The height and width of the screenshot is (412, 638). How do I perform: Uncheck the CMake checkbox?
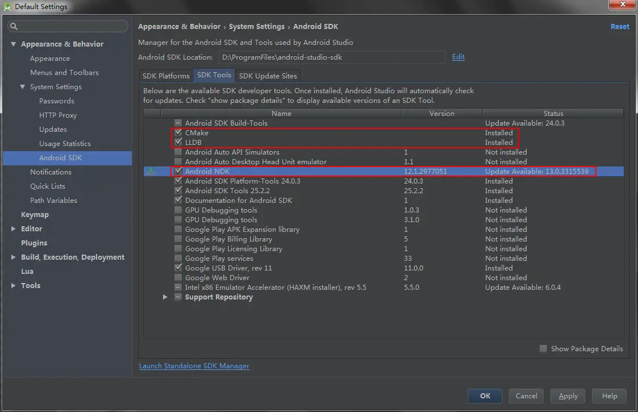178,133
